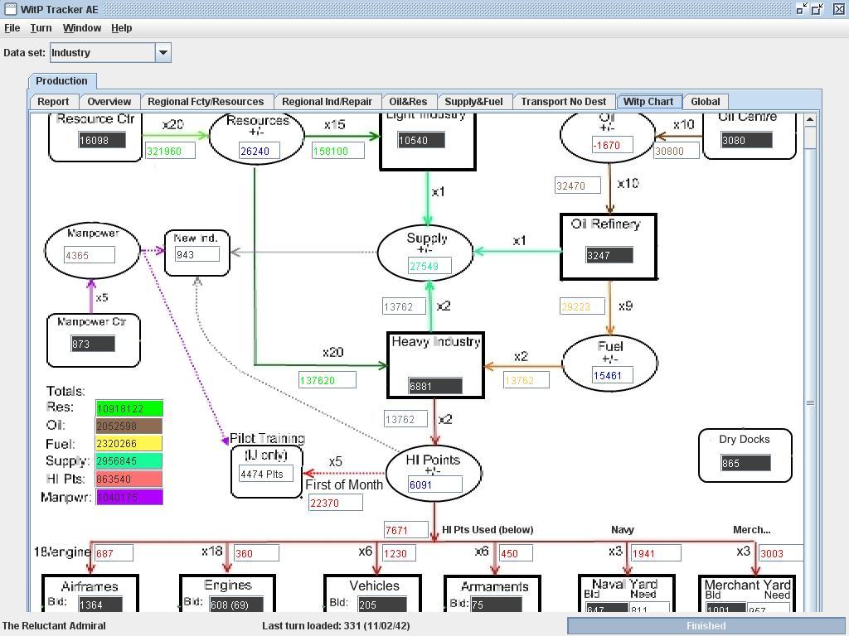Click the Manpower value field 4365
The height and width of the screenshot is (636, 849).
pos(90,255)
